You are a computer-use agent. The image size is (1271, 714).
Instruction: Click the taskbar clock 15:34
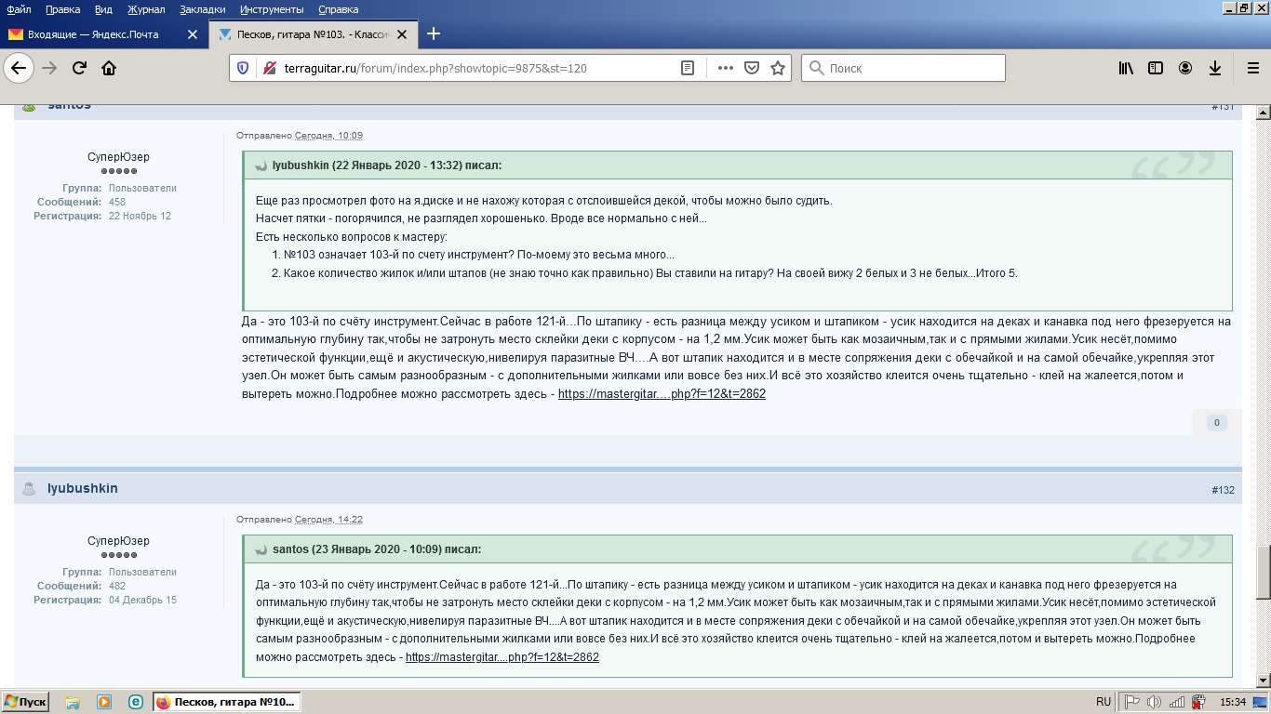tap(1233, 702)
